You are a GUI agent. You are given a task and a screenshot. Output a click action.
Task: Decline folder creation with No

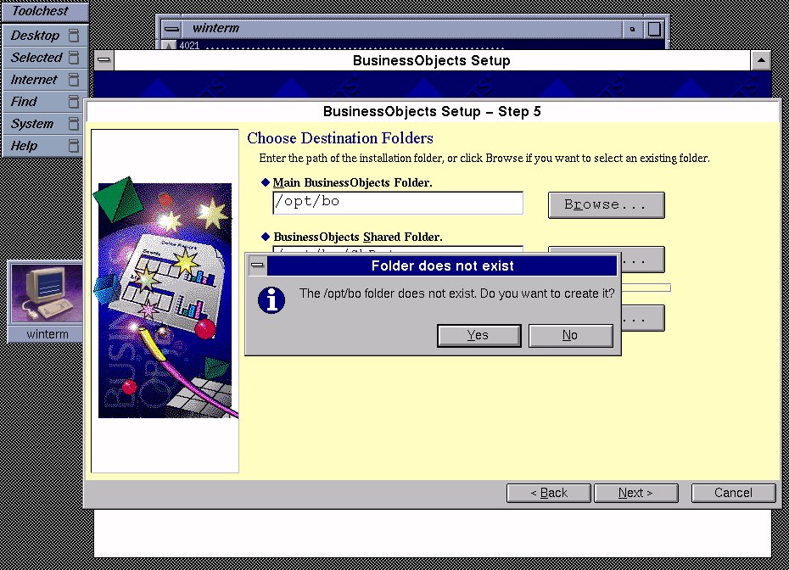(x=570, y=336)
